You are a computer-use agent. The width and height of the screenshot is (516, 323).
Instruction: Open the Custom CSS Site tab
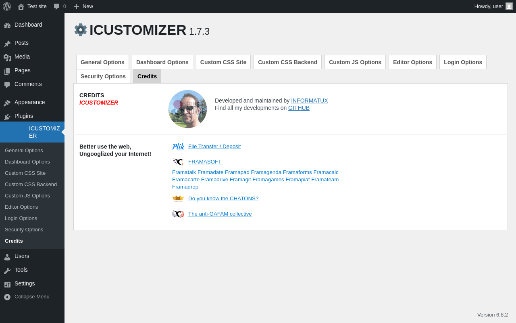point(223,62)
